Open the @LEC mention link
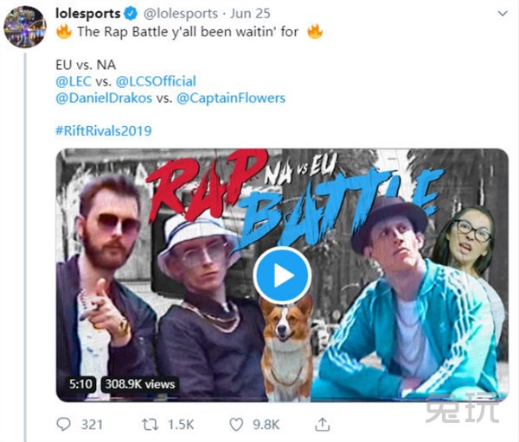Viewport: 519px width, 442px height. click(x=74, y=81)
